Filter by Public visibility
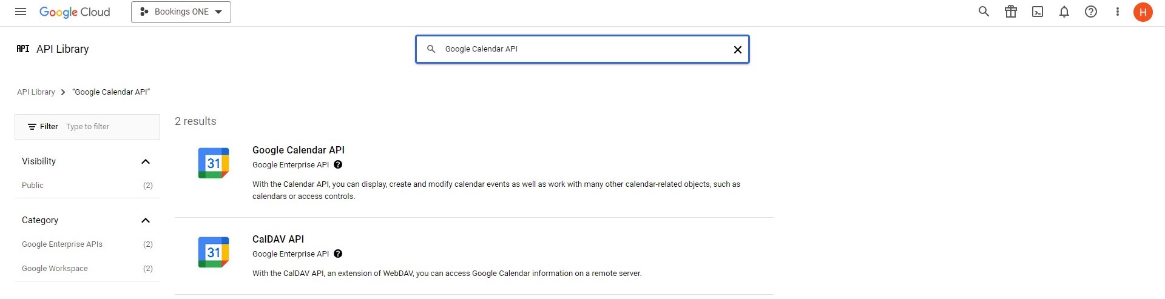The image size is (1165, 299). click(33, 186)
